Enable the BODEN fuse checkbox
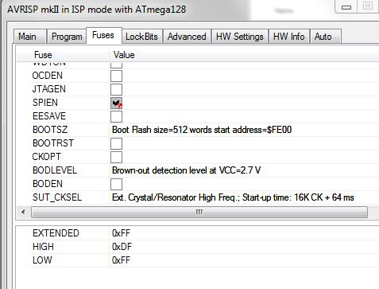379x289 pixels. coord(116,184)
